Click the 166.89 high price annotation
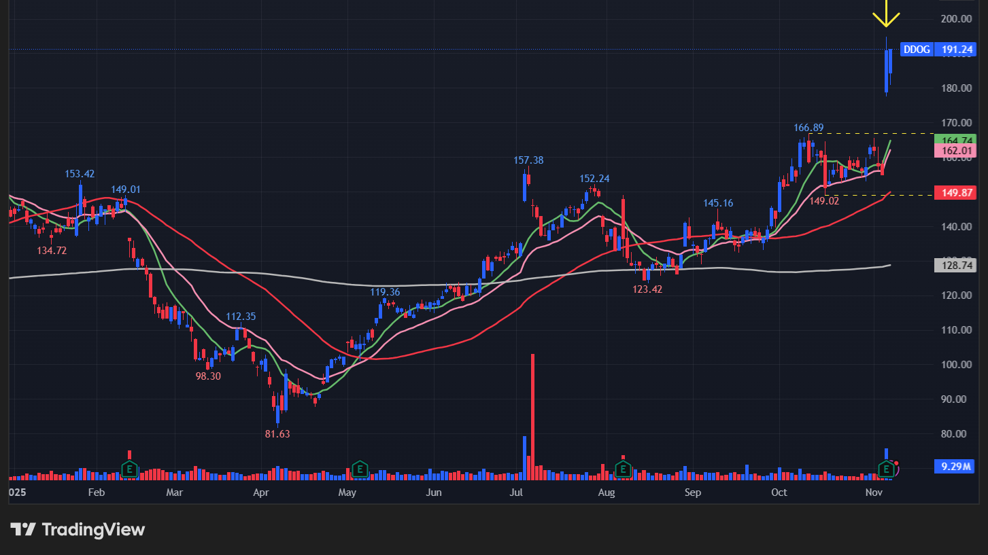Image resolution: width=988 pixels, height=555 pixels. coord(808,128)
